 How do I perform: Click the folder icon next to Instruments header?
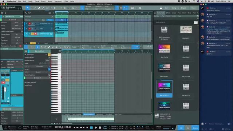196,23
